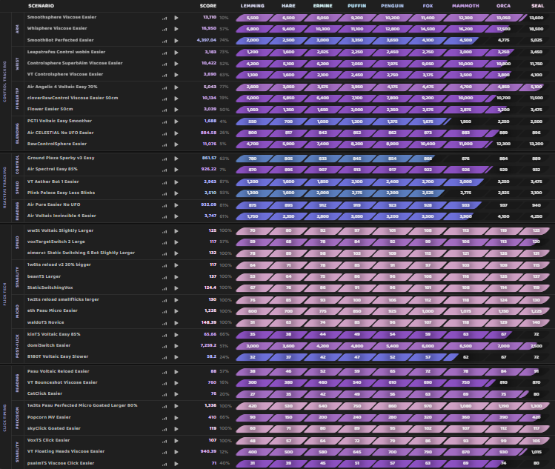Start voxTargetSwitch 2 Large scenario

click(176, 242)
